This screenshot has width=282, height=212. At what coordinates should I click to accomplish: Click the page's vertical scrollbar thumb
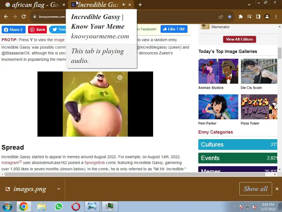(280, 53)
